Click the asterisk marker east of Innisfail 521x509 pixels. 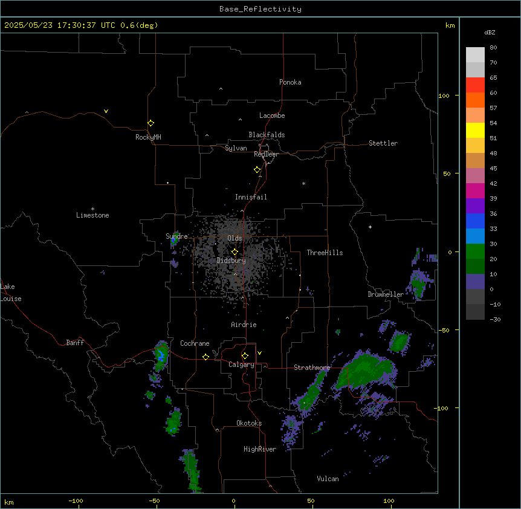303,183
